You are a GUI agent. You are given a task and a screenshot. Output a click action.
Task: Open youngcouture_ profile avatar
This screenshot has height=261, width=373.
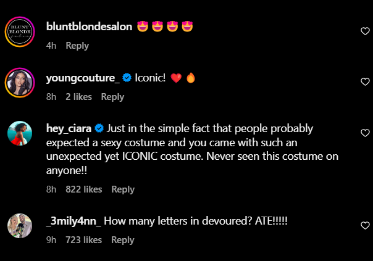[19, 81]
